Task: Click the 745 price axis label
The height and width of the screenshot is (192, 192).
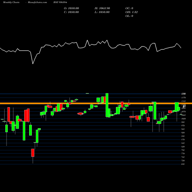Action: point(183,157)
